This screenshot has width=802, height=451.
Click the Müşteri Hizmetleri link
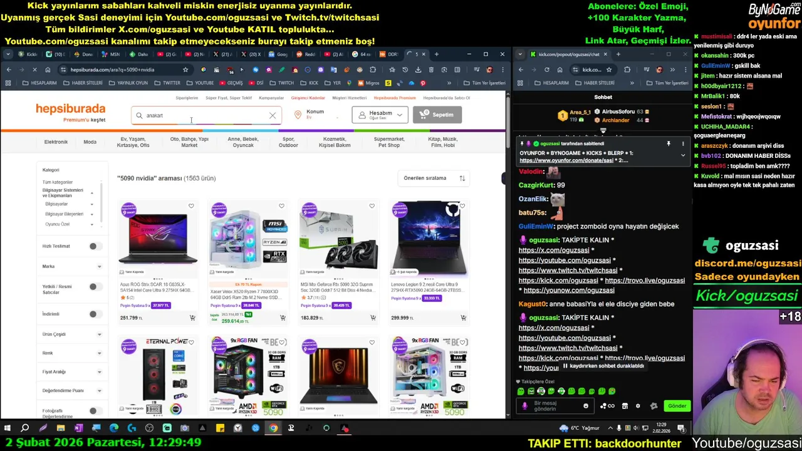(349, 98)
